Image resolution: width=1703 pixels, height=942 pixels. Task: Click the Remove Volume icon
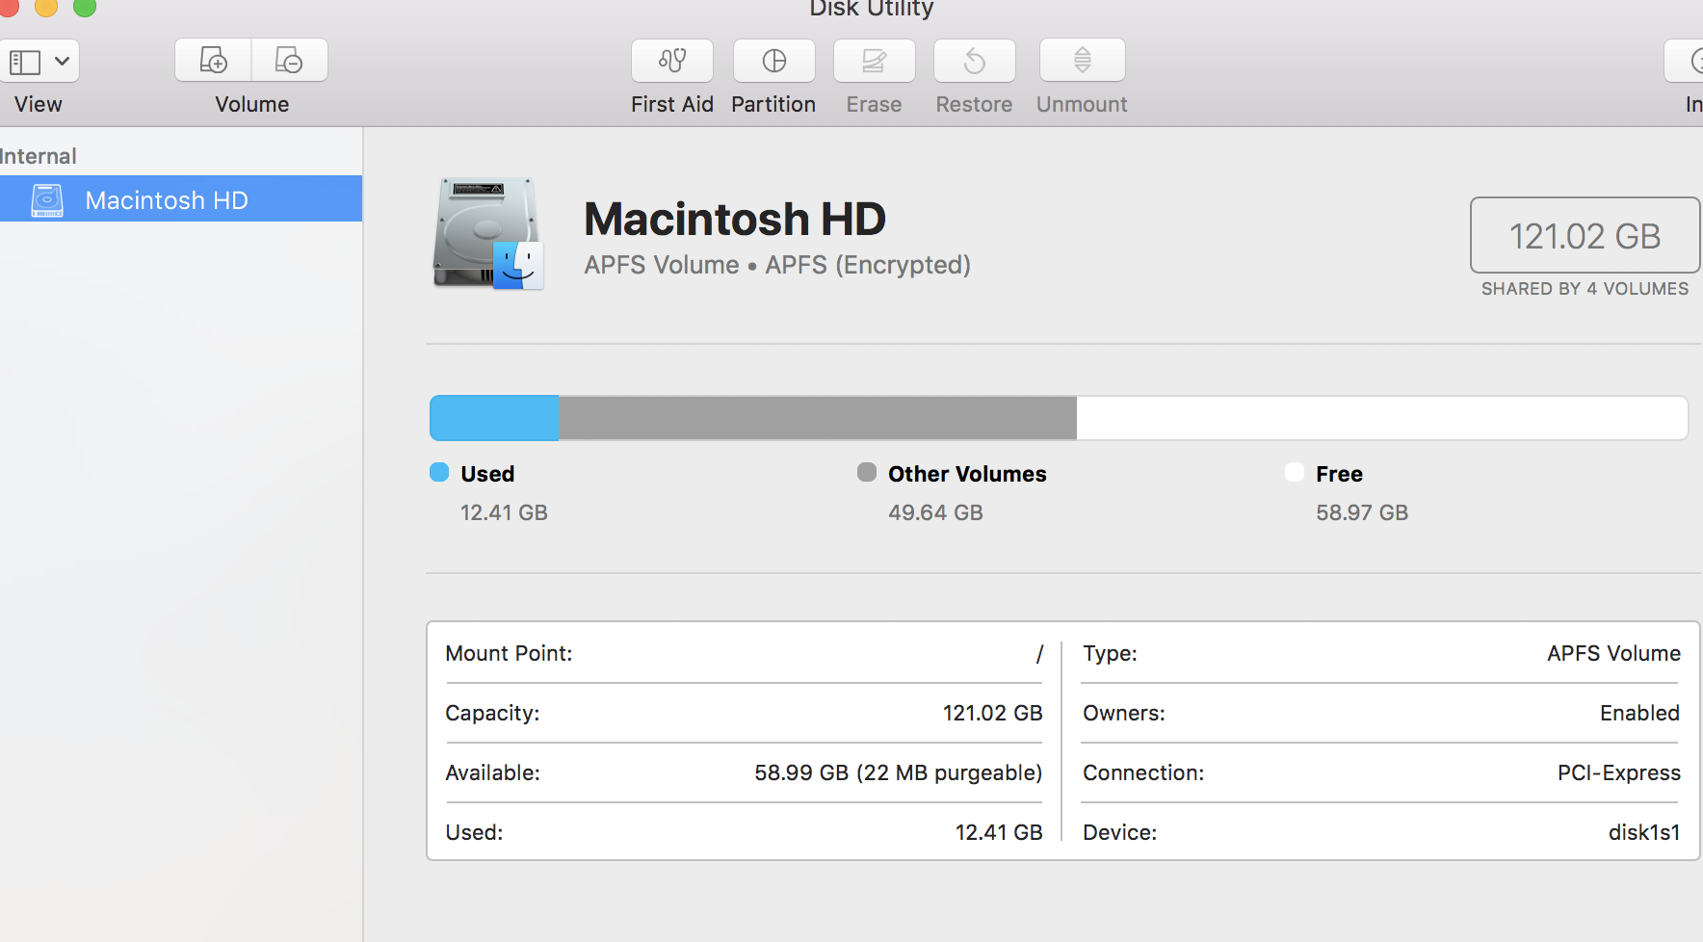click(x=289, y=61)
